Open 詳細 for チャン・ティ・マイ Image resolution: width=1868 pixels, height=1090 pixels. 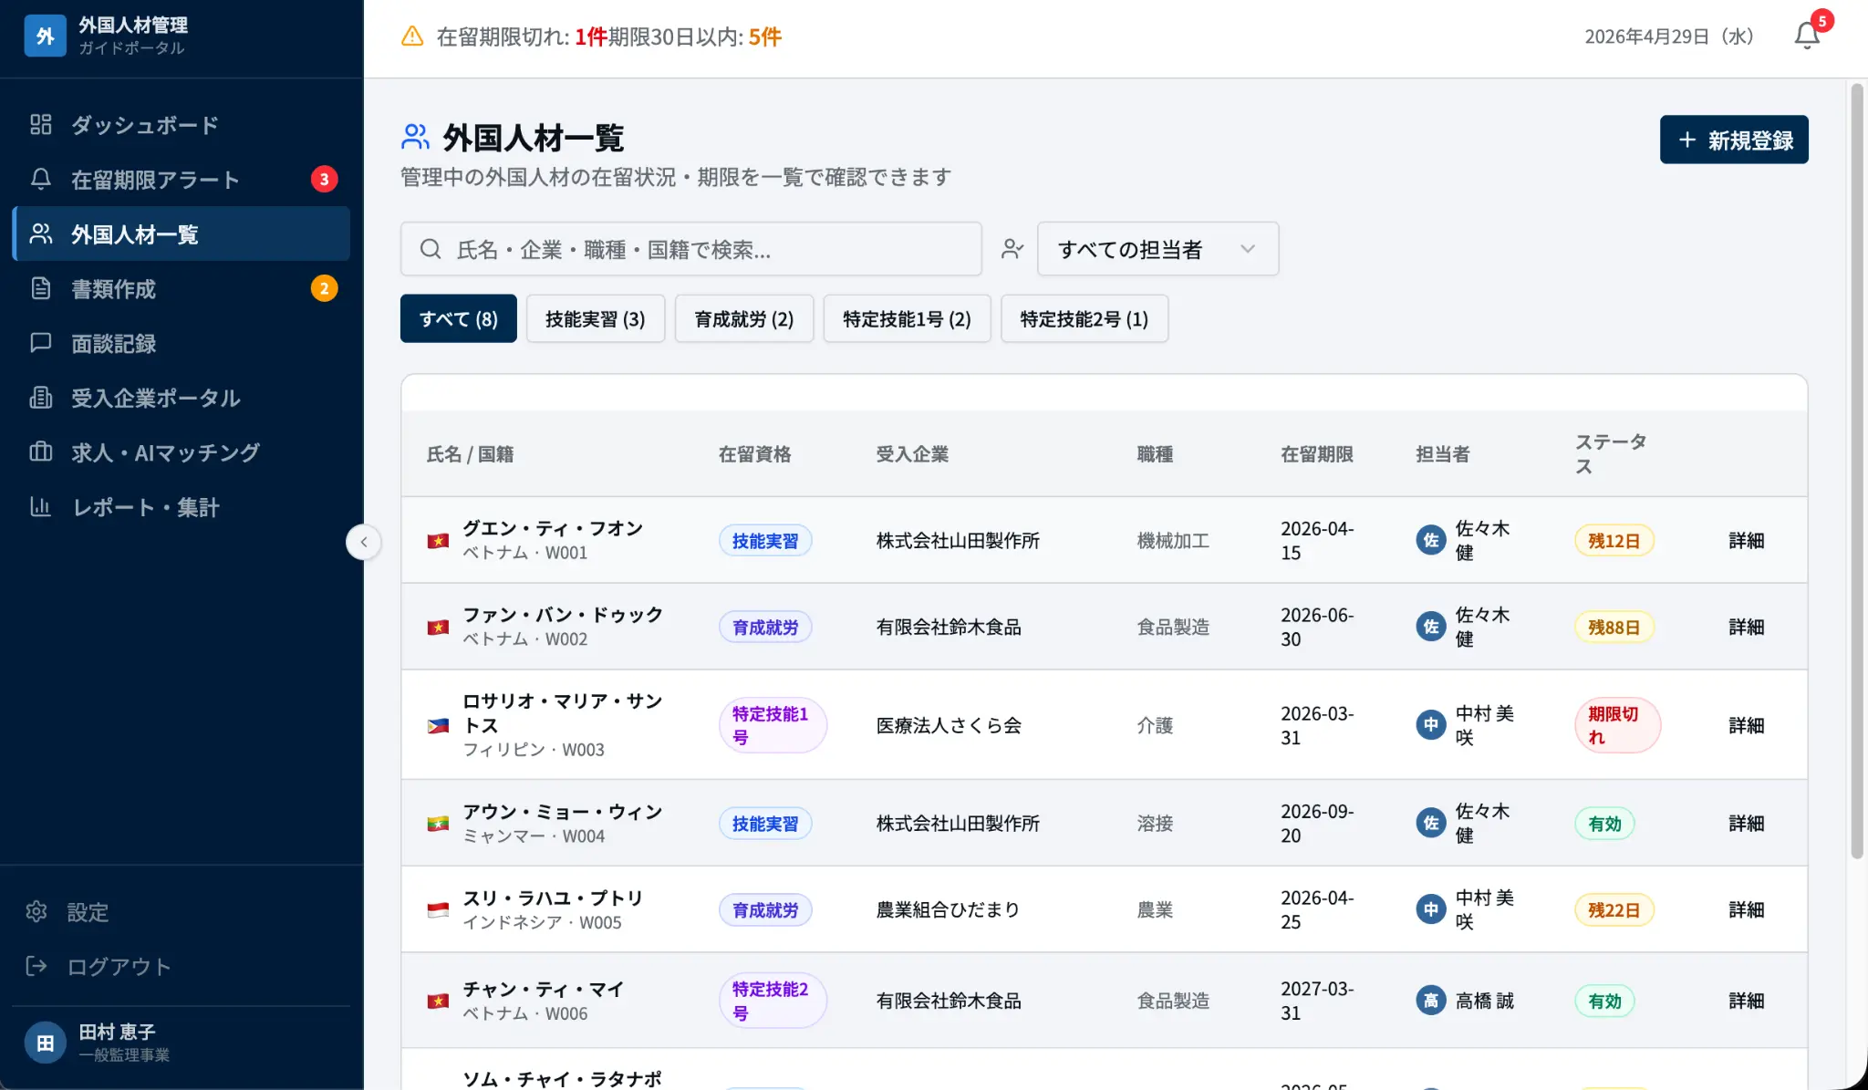tap(1747, 1002)
